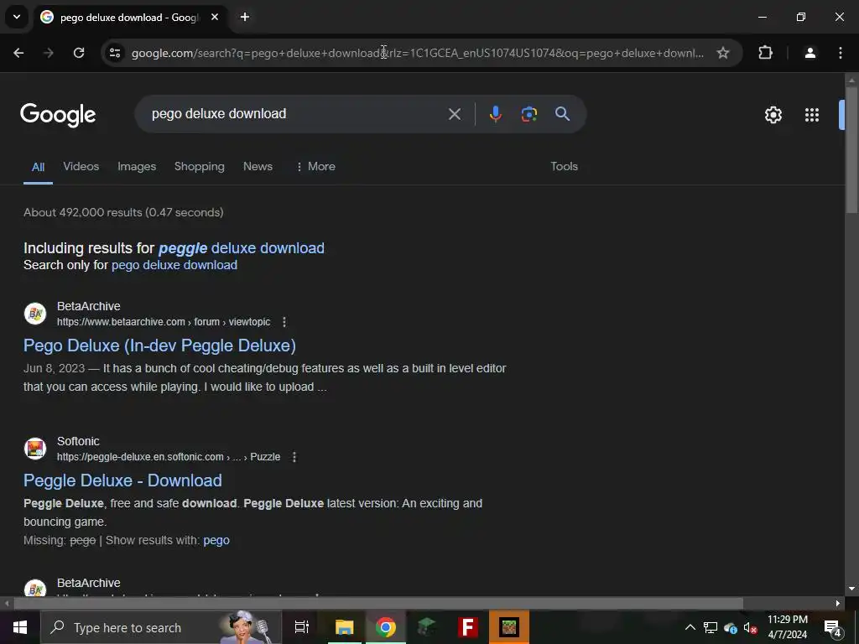
Task: Bookmark this page with the star icon
Action: pyautogui.click(x=723, y=53)
